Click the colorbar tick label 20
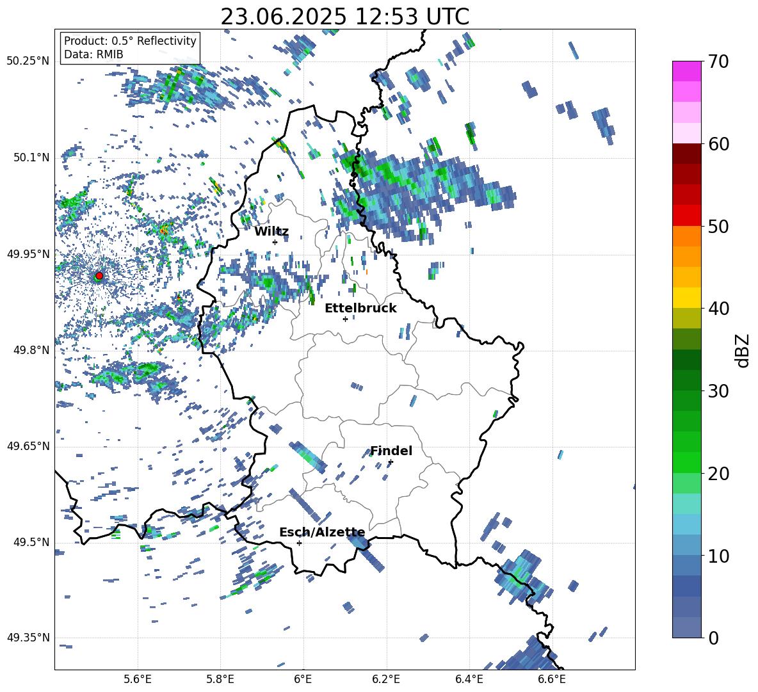 coord(719,474)
